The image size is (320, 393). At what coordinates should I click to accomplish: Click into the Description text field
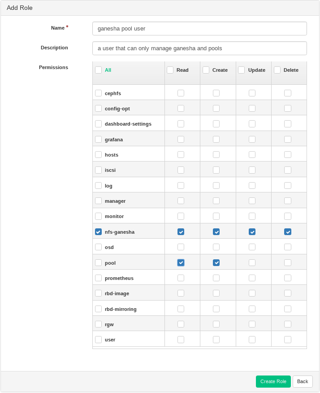coord(199,48)
